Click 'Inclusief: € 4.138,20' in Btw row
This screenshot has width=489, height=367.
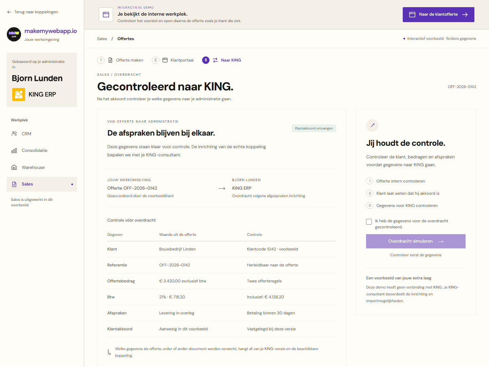pyautogui.click(x=265, y=297)
